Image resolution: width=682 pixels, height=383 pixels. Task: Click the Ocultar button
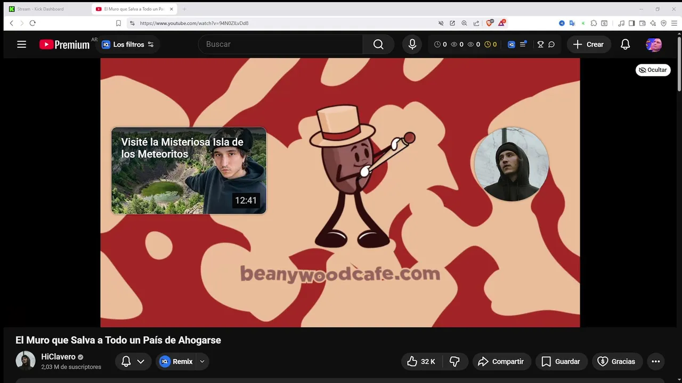pos(653,70)
